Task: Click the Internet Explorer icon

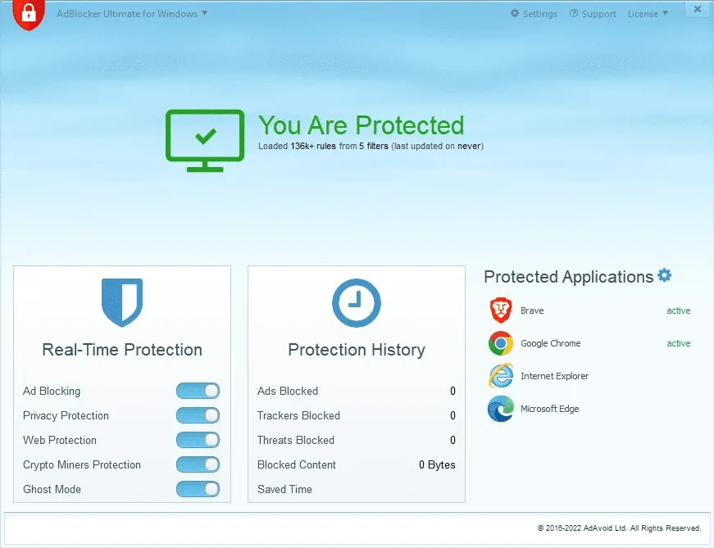Action: click(x=501, y=376)
